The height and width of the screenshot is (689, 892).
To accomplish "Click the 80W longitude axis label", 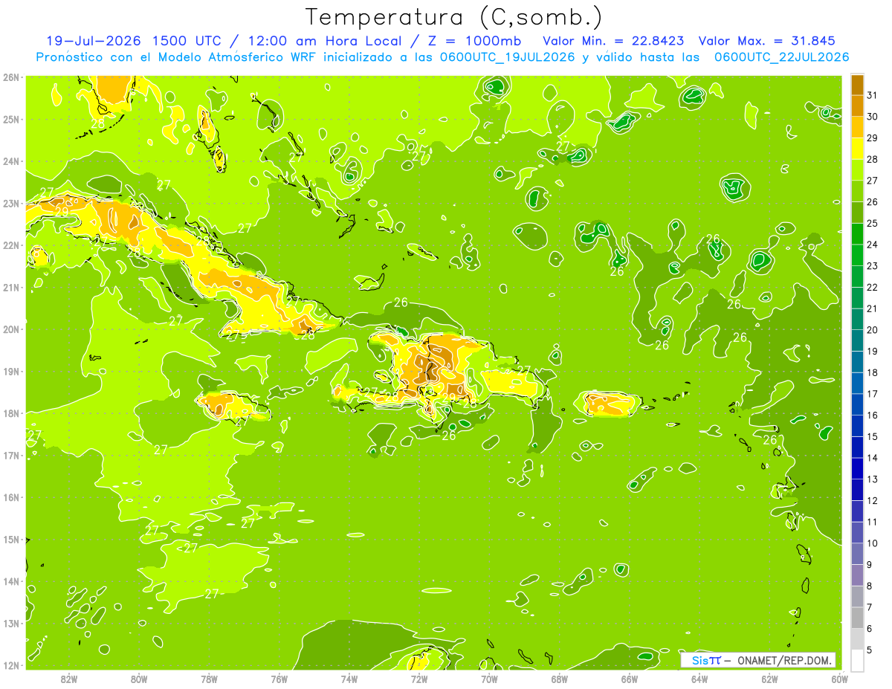I will [138, 679].
